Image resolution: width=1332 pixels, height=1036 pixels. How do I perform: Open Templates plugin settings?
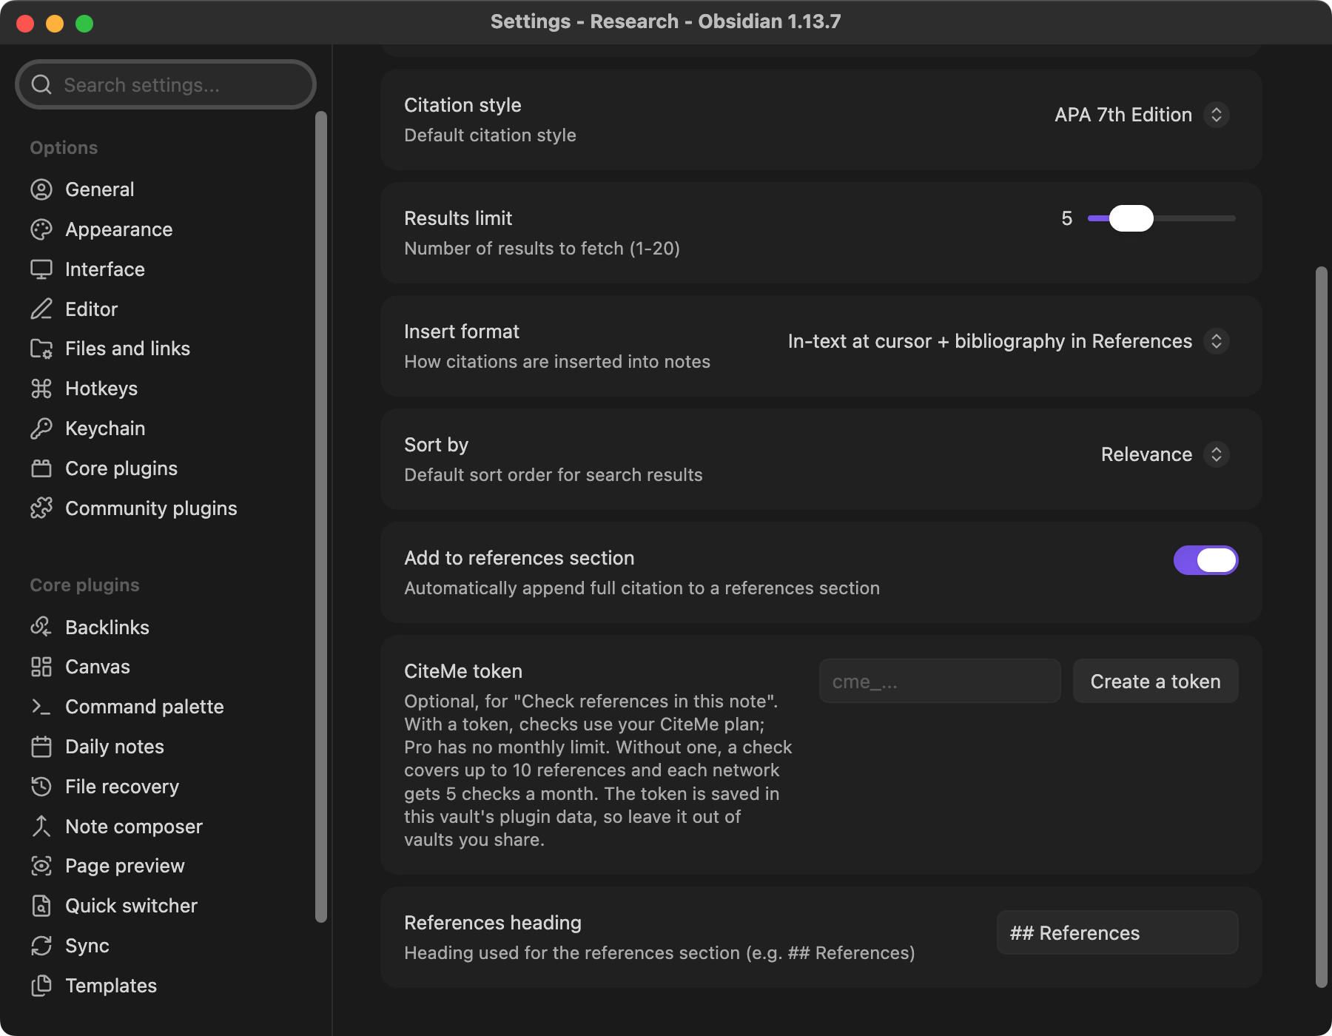(x=166, y=986)
